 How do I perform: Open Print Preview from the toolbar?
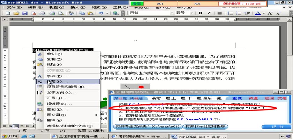point(61,13)
